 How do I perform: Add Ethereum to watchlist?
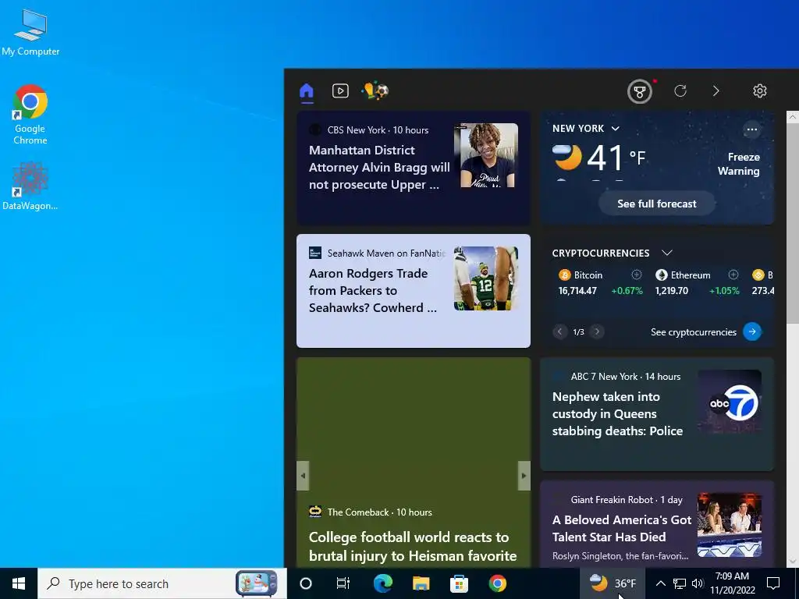733,275
